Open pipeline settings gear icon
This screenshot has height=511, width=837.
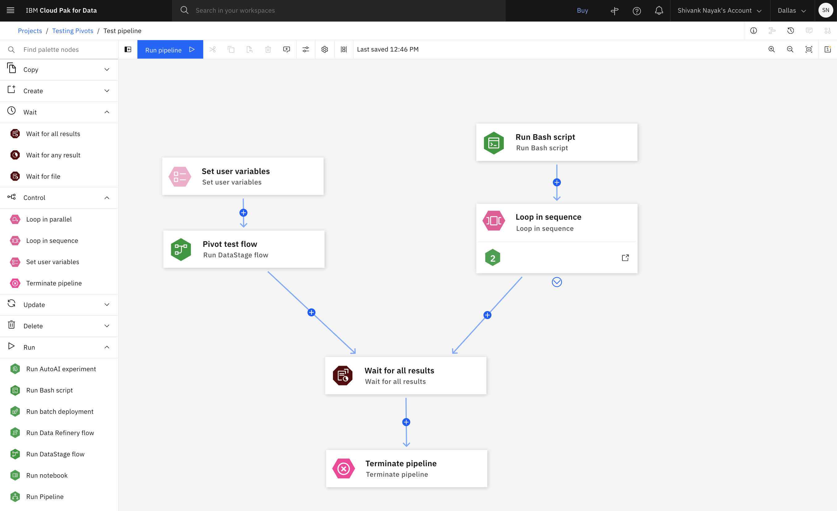click(x=325, y=50)
